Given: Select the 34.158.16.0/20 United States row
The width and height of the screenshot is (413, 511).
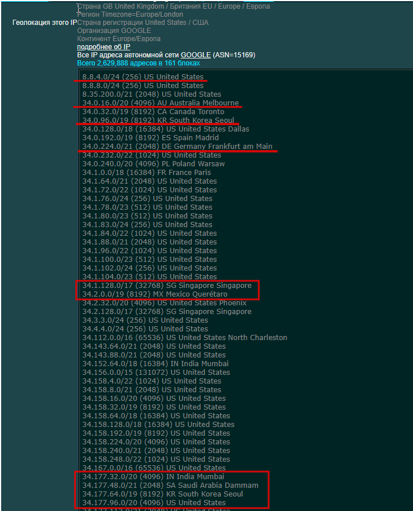Looking at the screenshot, I should 153,399.
